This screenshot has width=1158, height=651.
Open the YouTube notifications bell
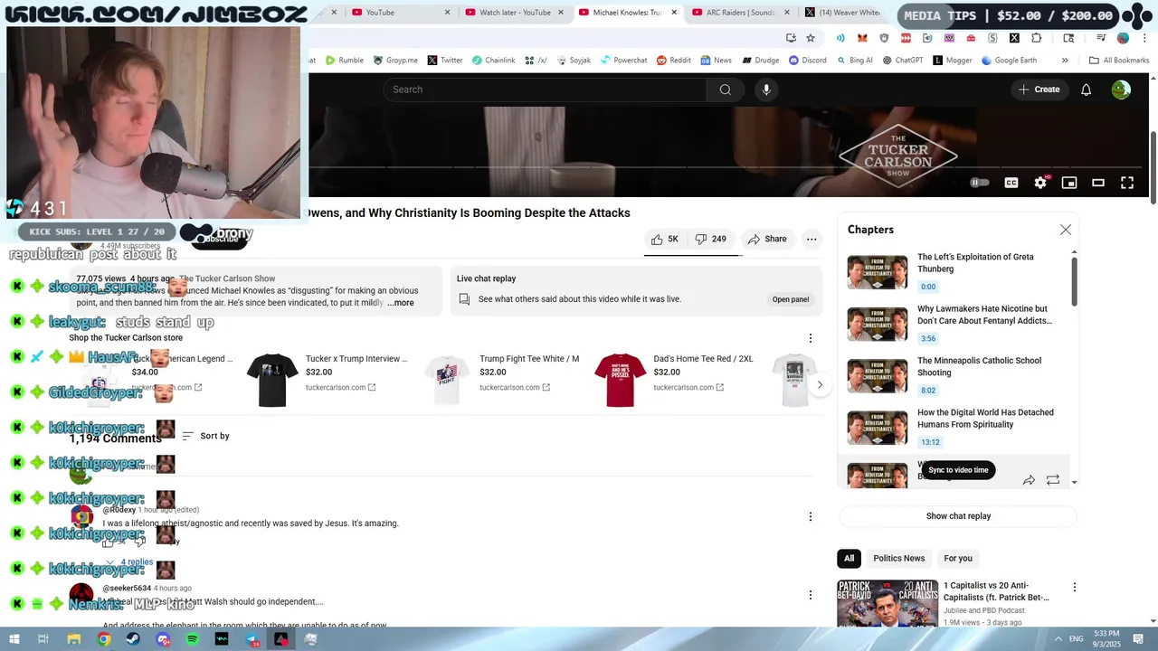(1086, 90)
